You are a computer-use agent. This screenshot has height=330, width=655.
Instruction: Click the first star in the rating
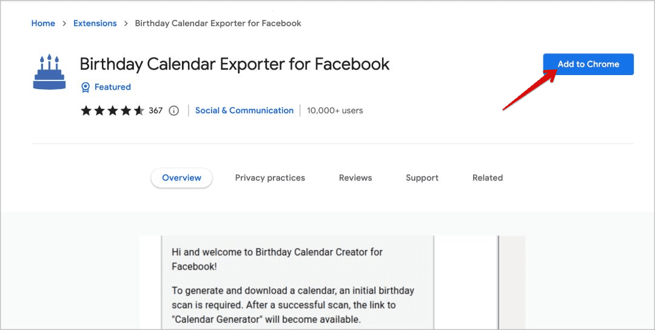coord(86,111)
